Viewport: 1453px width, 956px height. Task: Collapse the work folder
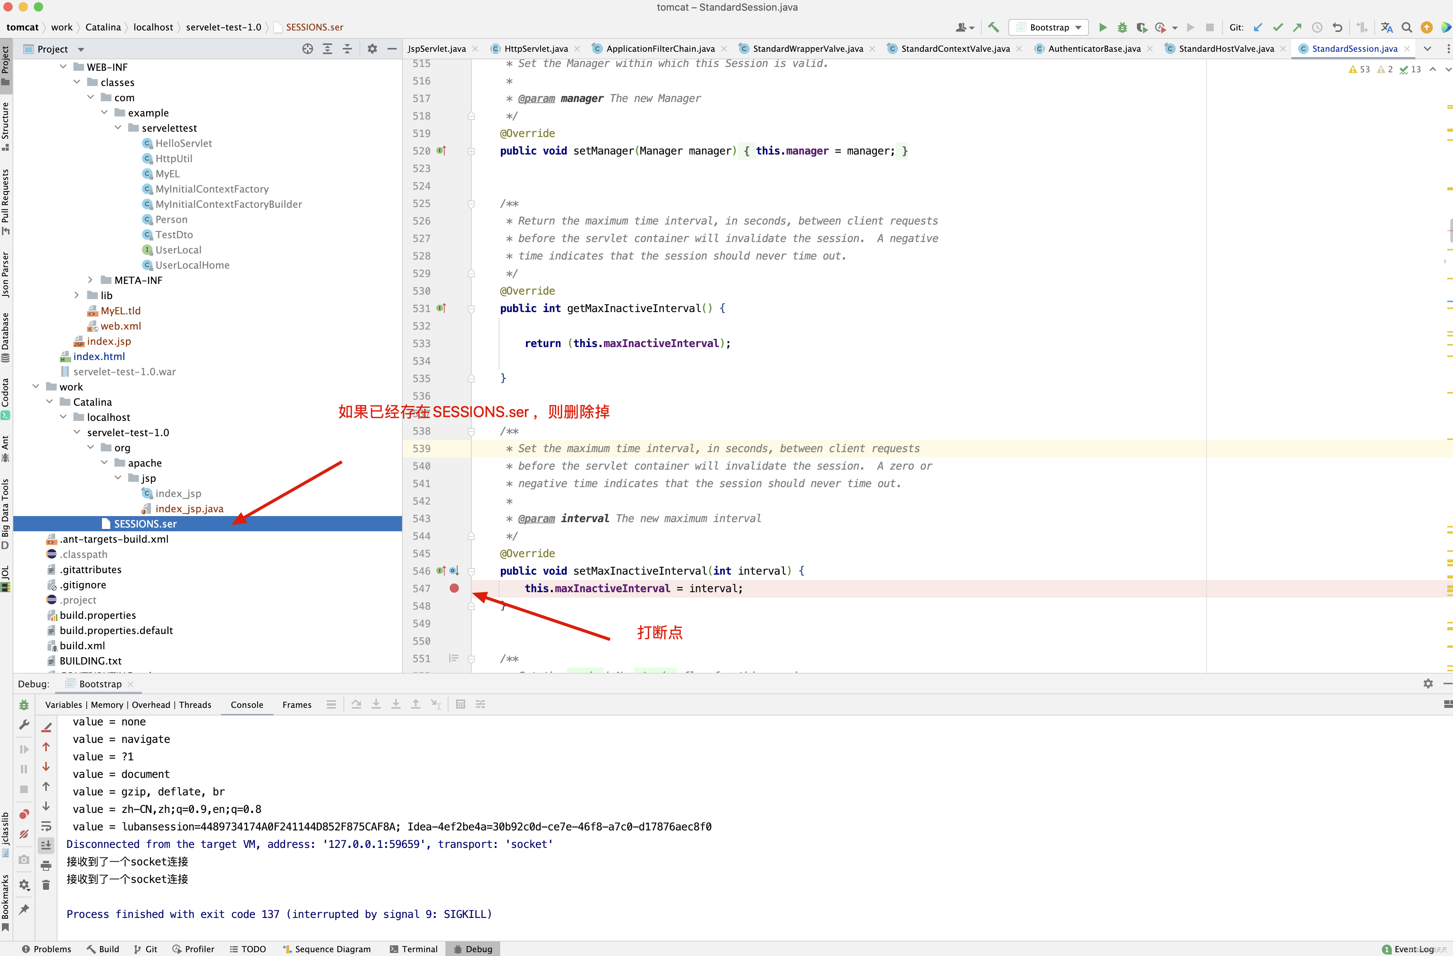pos(35,386)
